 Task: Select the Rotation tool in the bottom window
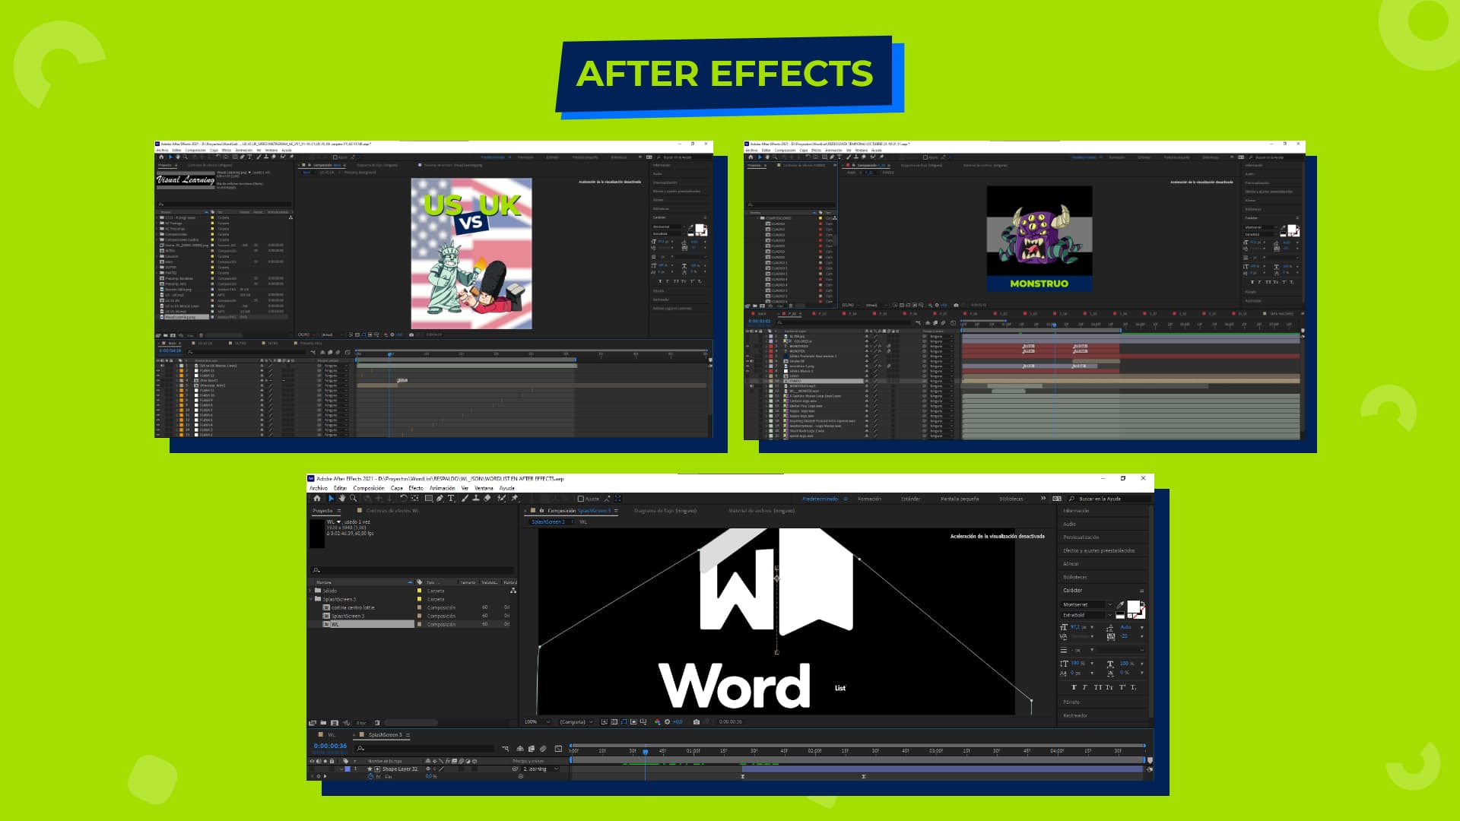pos(404,499)
